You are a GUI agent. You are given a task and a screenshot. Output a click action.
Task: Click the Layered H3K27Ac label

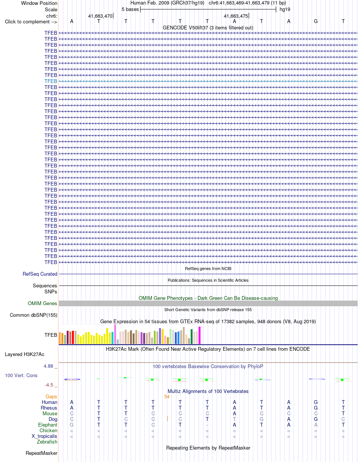point(24,355)
